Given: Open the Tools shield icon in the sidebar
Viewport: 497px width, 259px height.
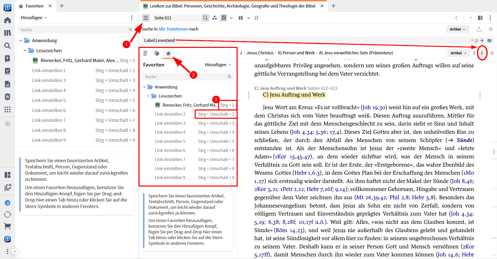Looking at the screenshot, I should pyautogui.click(x=8, y=97).
